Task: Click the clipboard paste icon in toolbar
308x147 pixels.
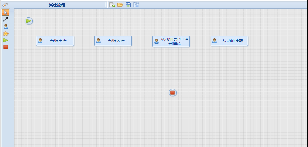Action: click(136, 5)
